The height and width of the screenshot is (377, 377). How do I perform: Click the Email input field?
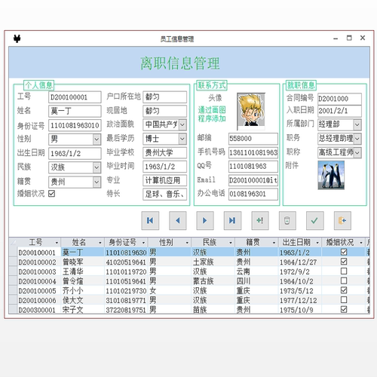(253, 180)
